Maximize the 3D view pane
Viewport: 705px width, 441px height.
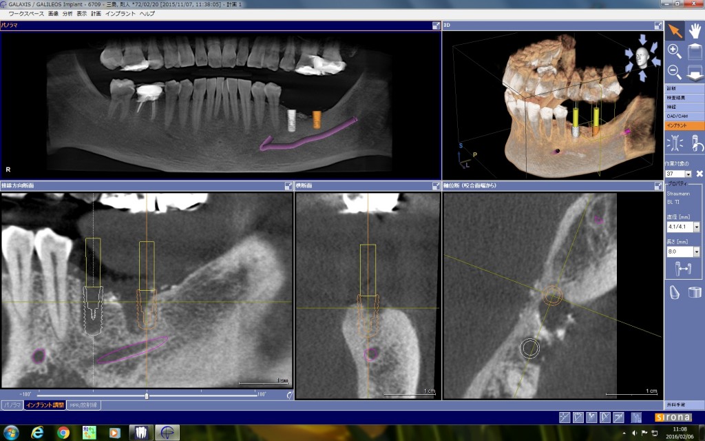(658, 25)
